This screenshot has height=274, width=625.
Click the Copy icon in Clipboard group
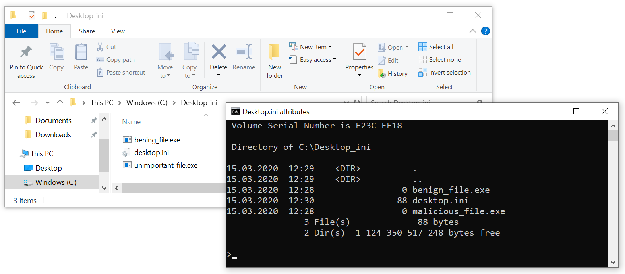56,52
